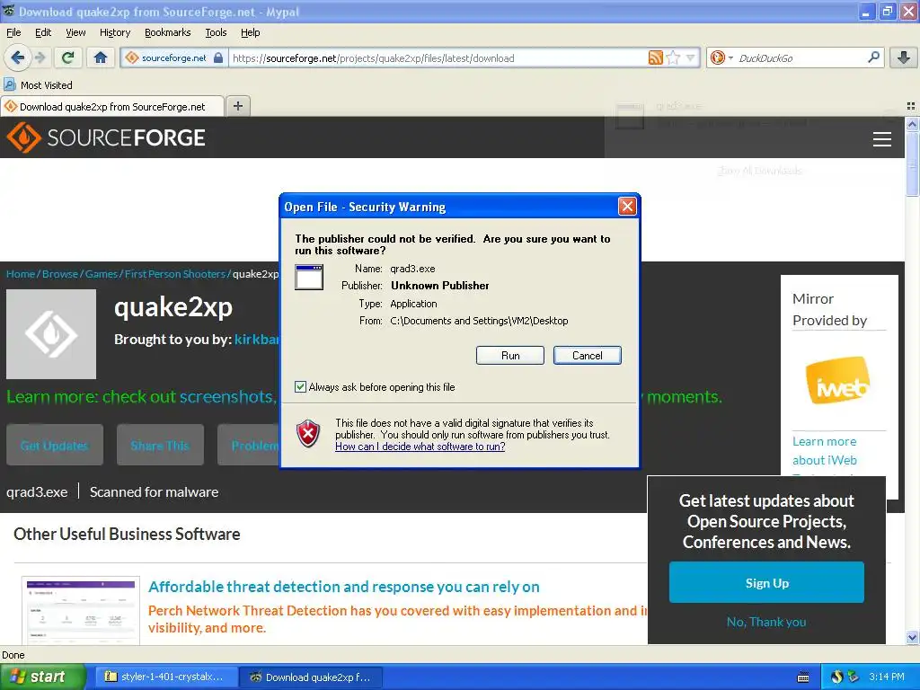The width and height of the screenshot is (920, 690).
Task: Cancel the Open File security warning
Action: (x=587, y=356)
